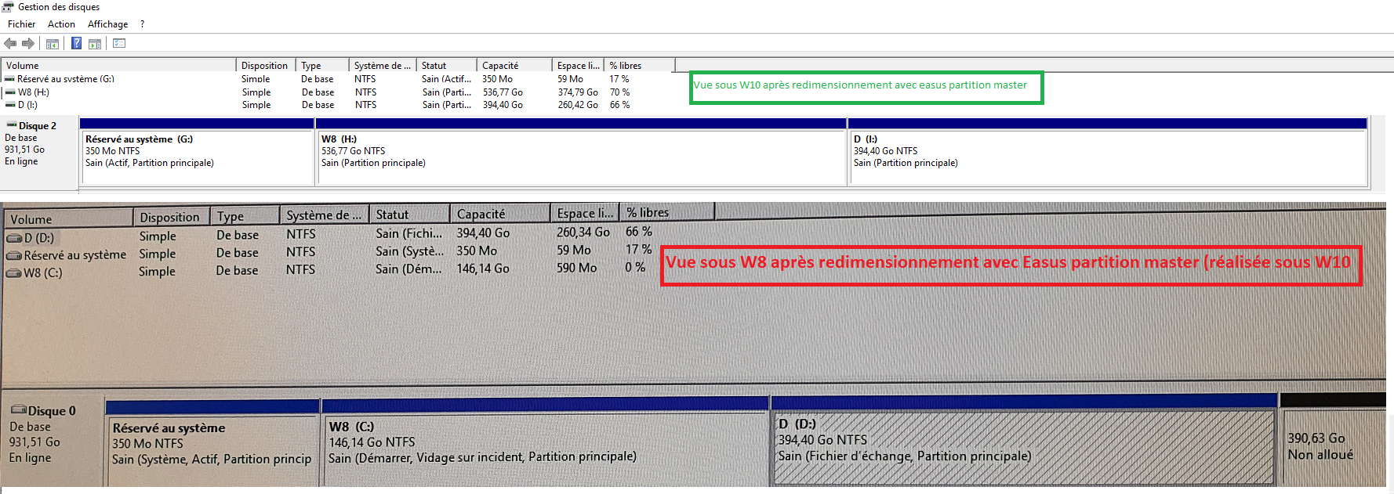Click the drive icon of Réservé au système (G:)
This screenshot has height=494, width=1394.
(9, 79)
